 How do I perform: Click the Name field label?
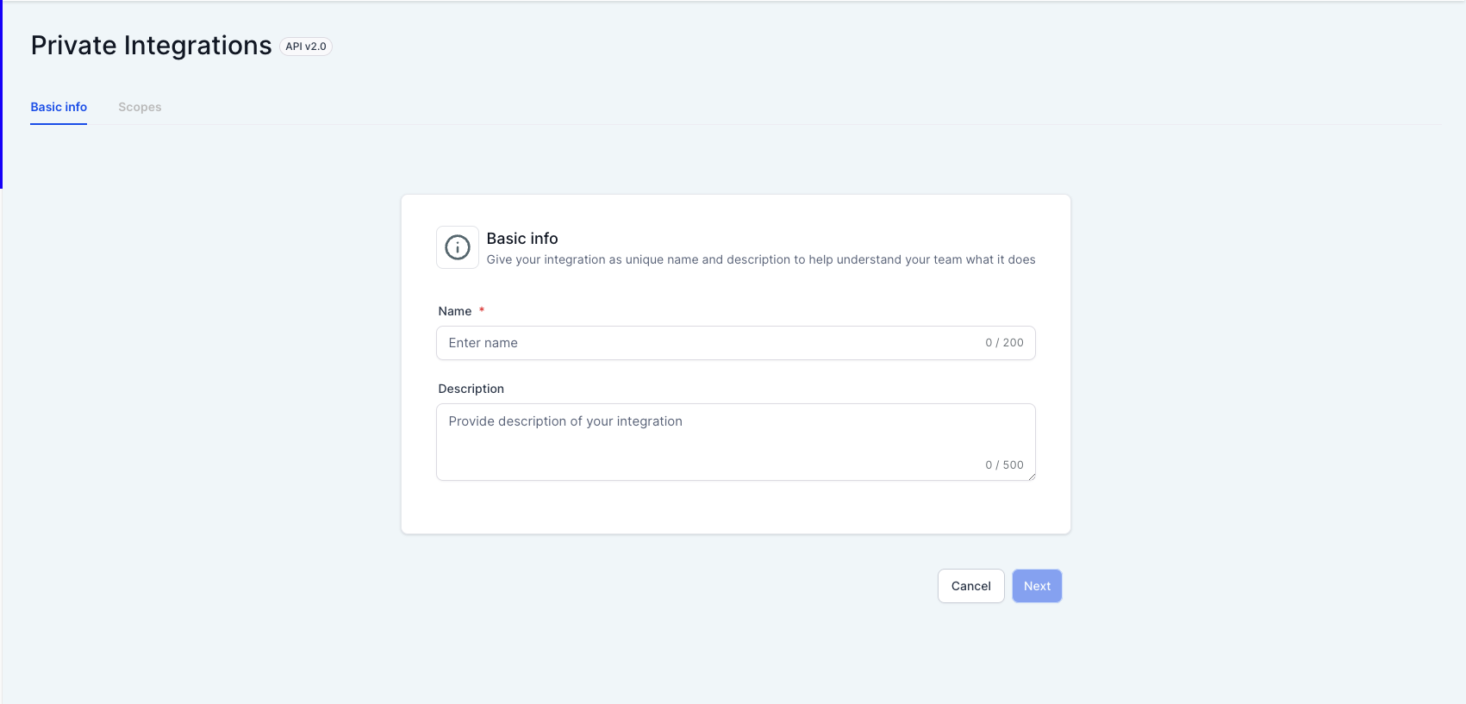tap(455, 311)
